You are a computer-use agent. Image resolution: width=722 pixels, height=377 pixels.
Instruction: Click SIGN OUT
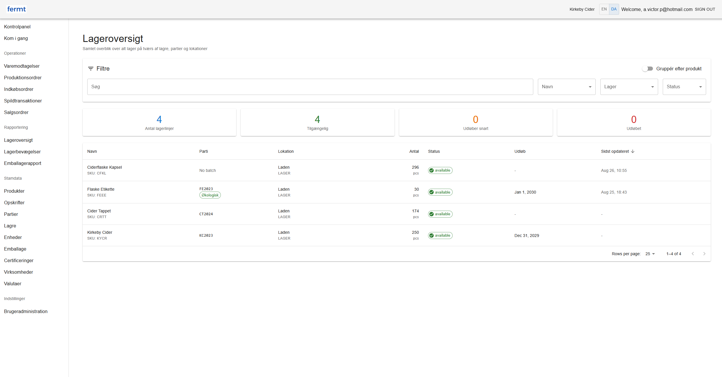(705, 9)
